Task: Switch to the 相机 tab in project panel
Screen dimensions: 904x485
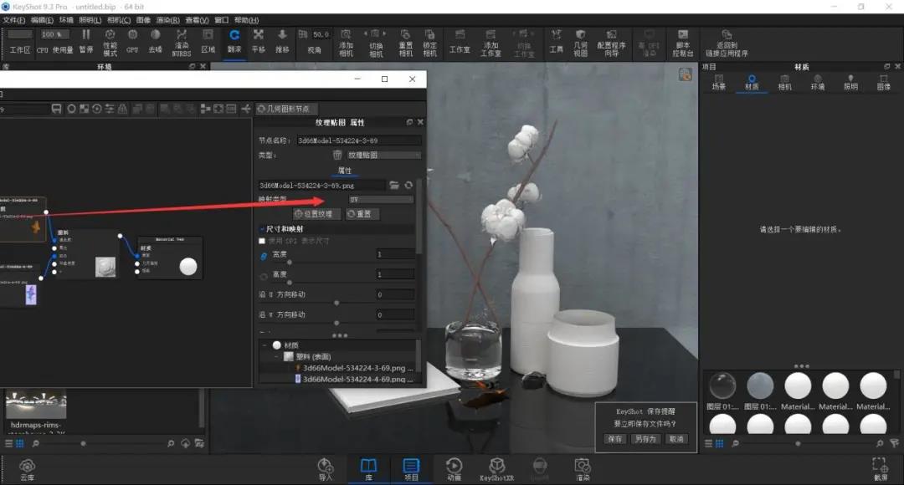Action: pyautogui.click(x=784, y=83)
